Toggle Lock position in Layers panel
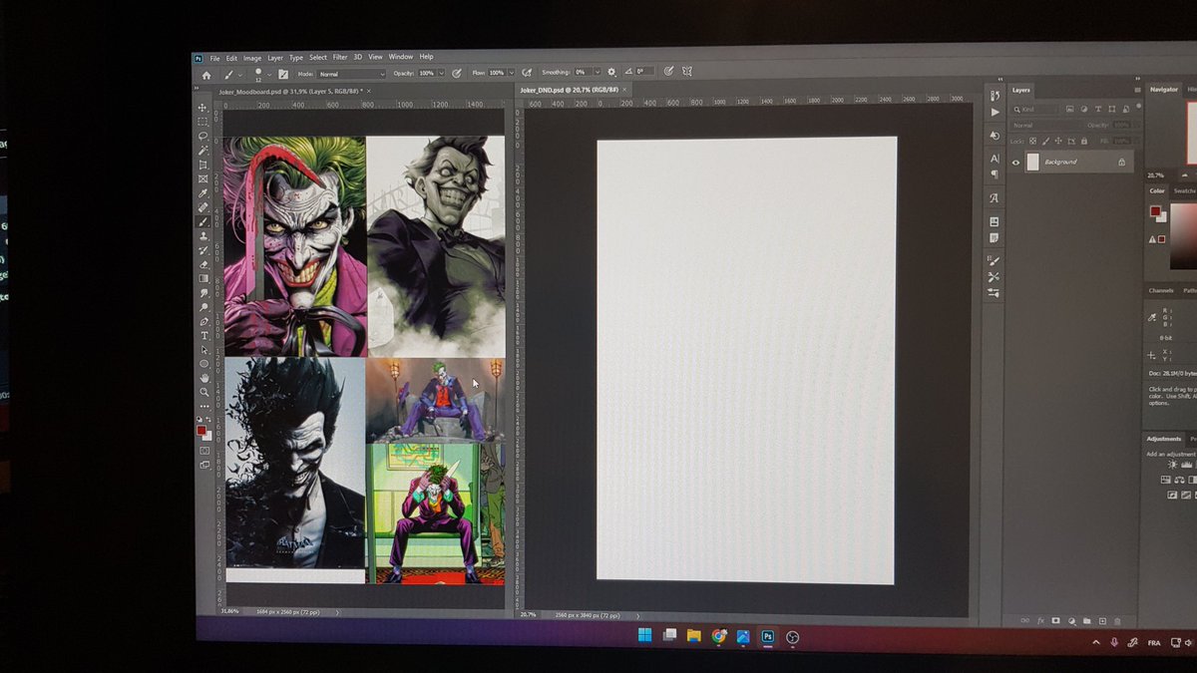This screenshot has height=673, width=1197. coord(1058,142)
